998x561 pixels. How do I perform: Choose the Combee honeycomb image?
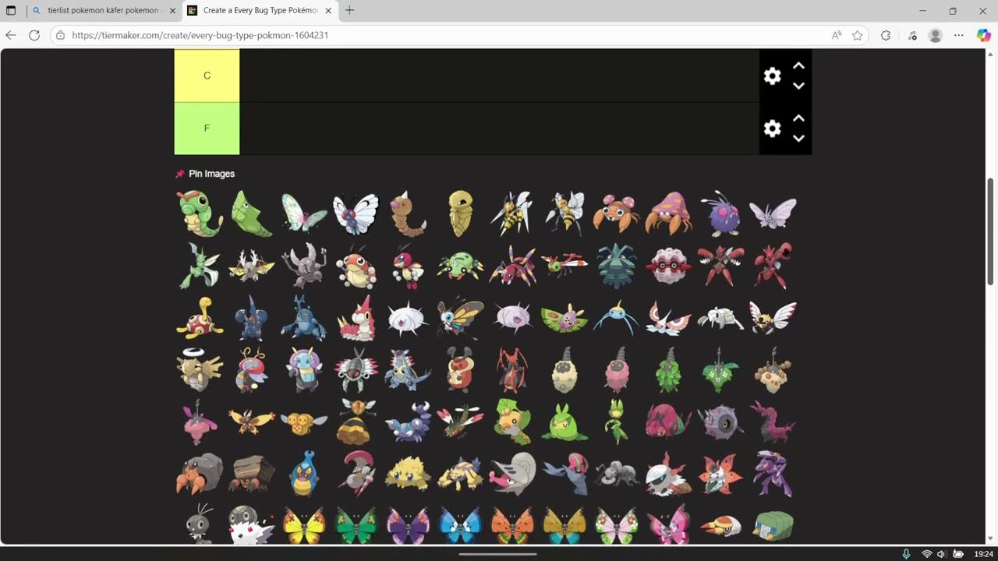tap(304, 422)
